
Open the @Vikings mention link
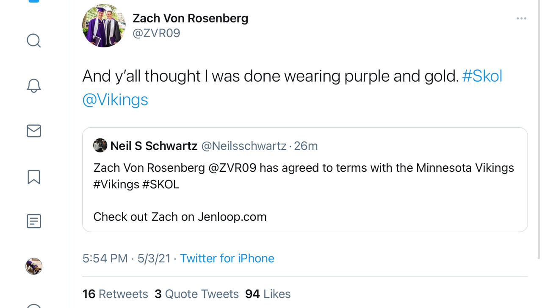click(x=115, y=100)
